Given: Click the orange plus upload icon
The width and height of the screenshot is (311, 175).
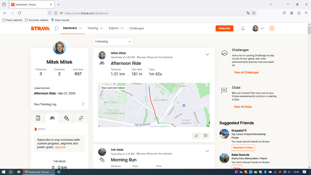Looking at the screenshot, I should [272, 28].
